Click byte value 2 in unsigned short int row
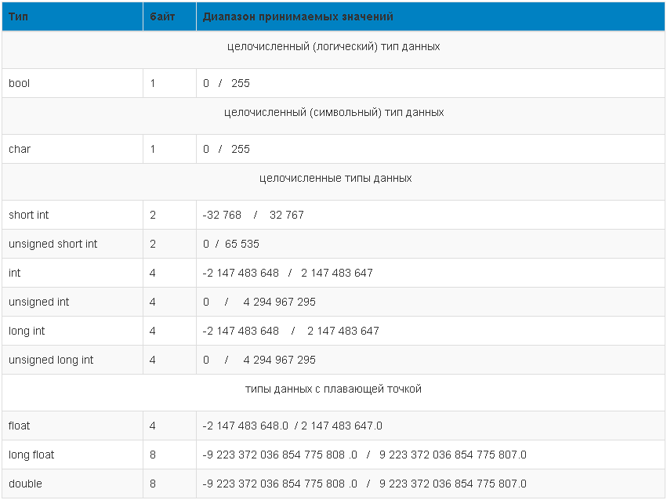 point(153,244)
